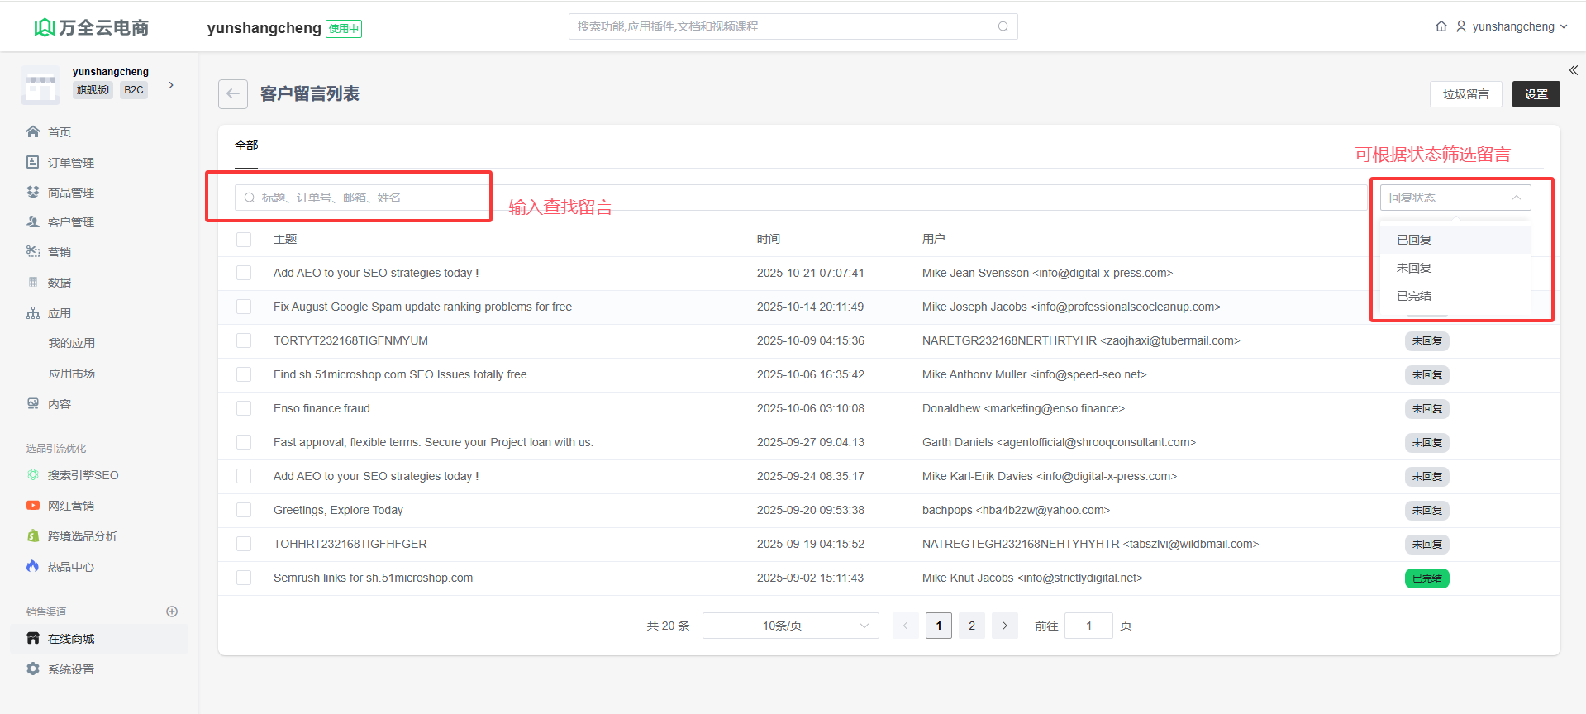Viewport: 1586px width, 714px height.
Task: Open 热品中心 in sidebar
Action: [x=70, y=567]
